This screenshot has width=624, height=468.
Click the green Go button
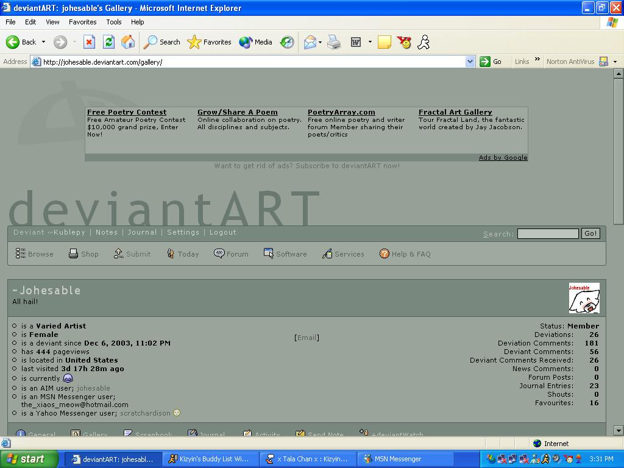[491, 62]
